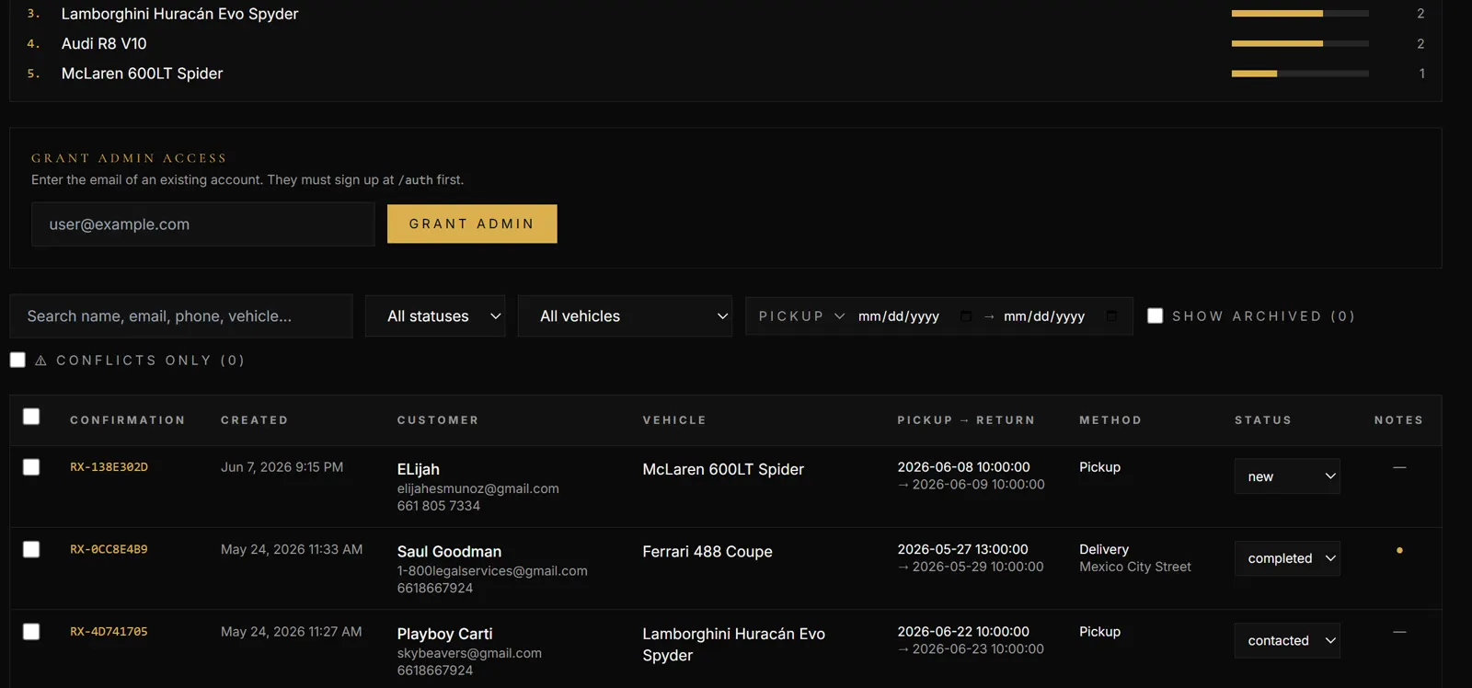
Task: Open calendar picker on pickup end date
Action: 1111,316
